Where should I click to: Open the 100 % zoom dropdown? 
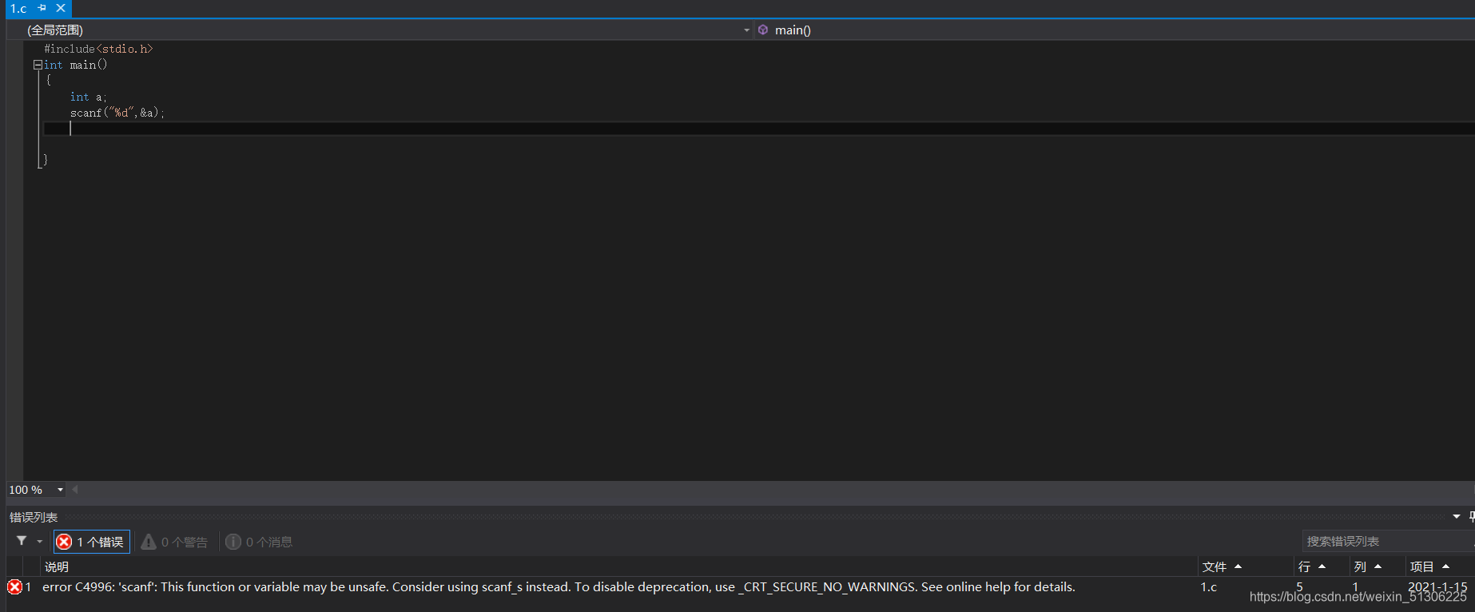pos(60,490)
